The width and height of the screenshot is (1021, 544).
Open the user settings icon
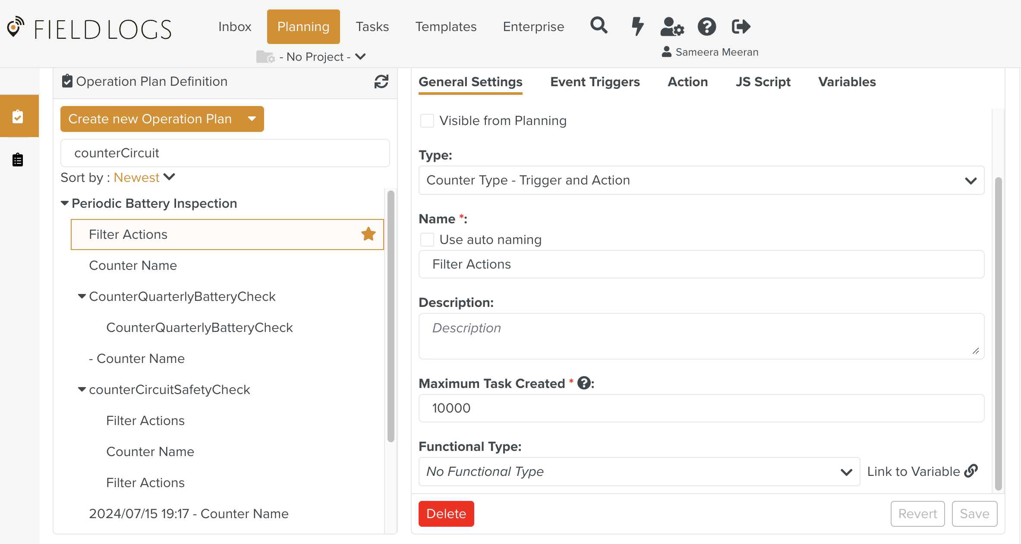672,27
